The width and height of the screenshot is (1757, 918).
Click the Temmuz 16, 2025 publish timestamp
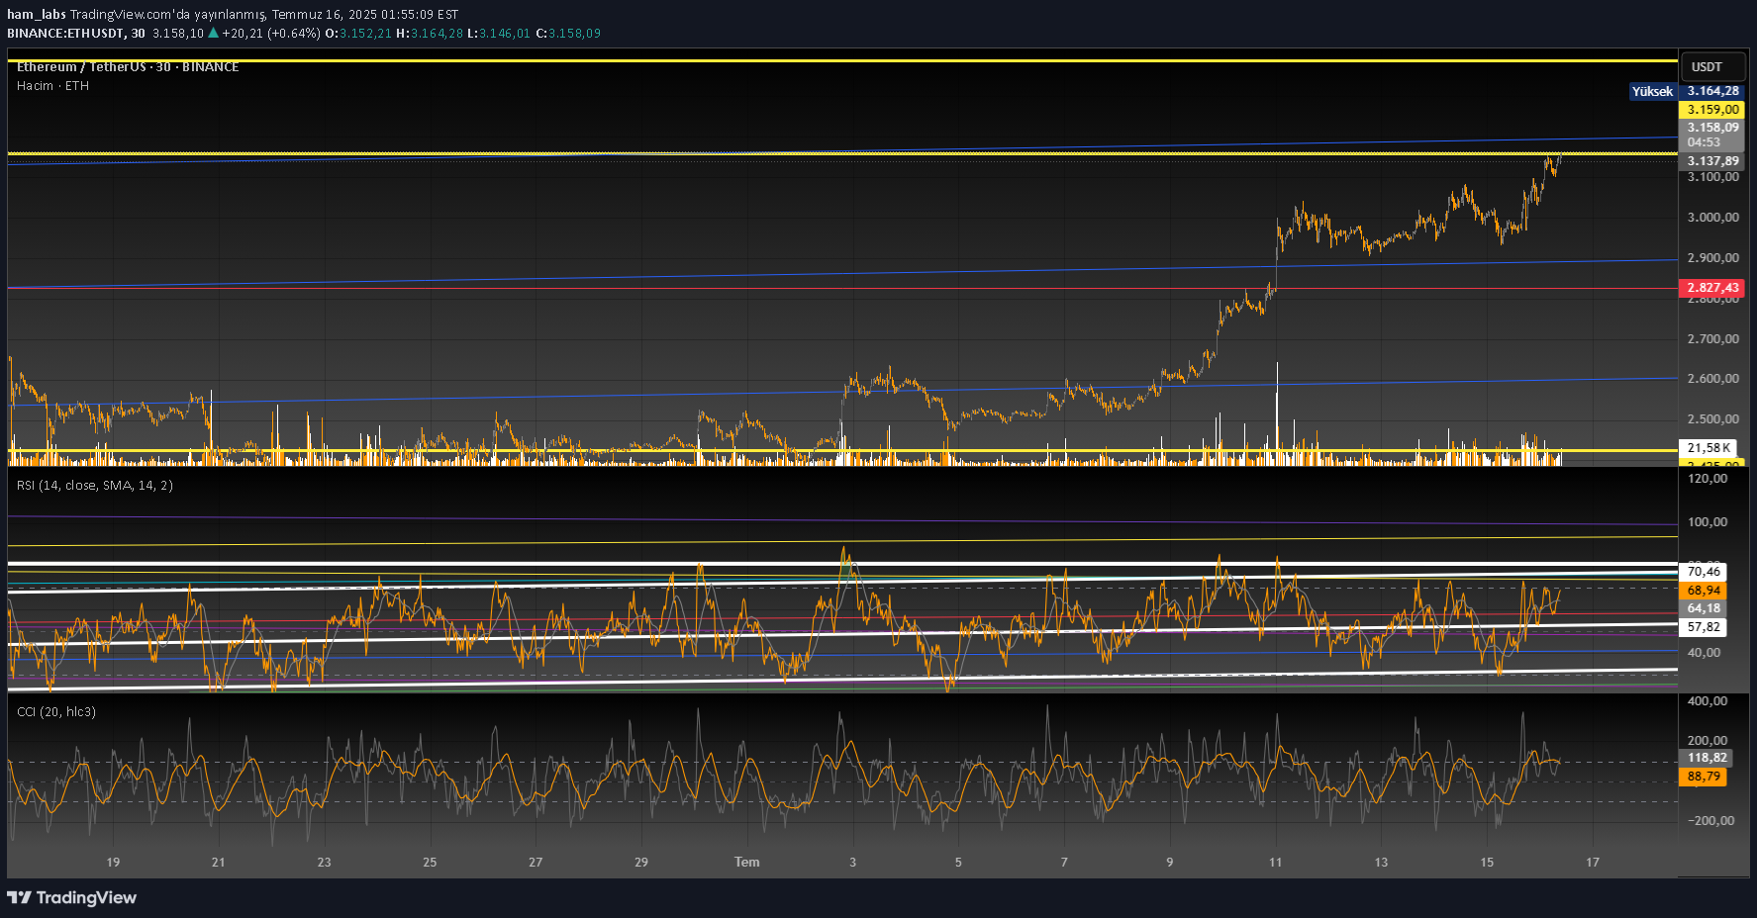point(364,15)
